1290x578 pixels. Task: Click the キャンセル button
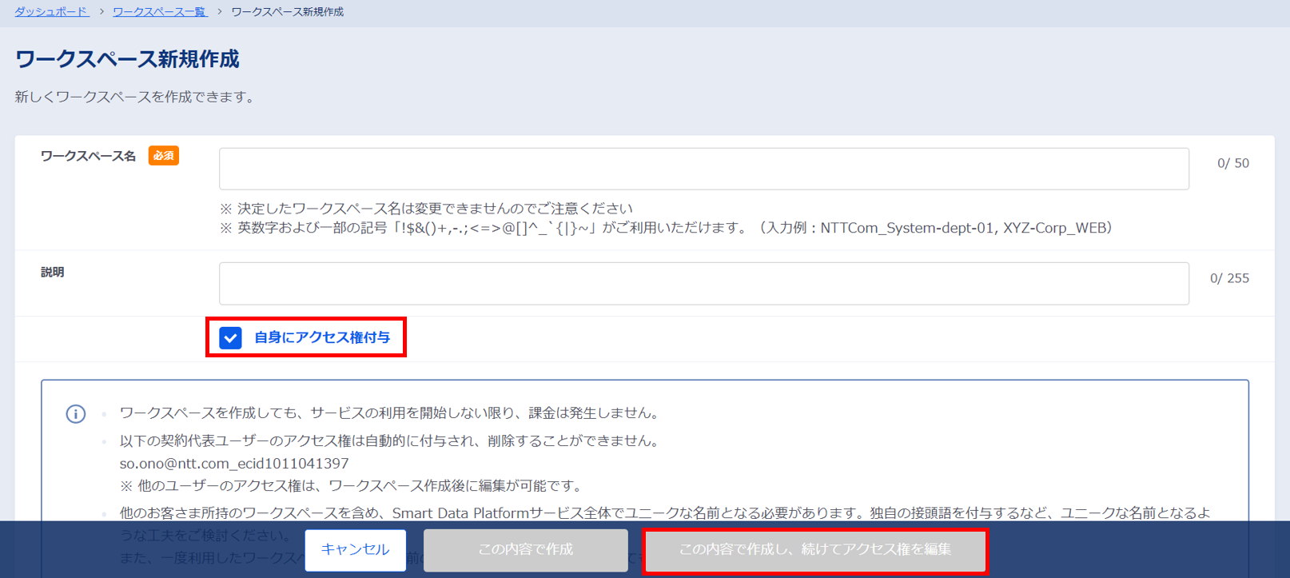[x=356, y=549]
